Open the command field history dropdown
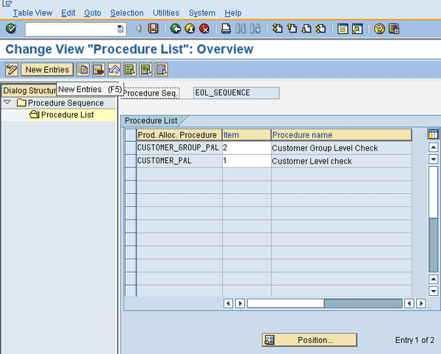 coord(121,29)
